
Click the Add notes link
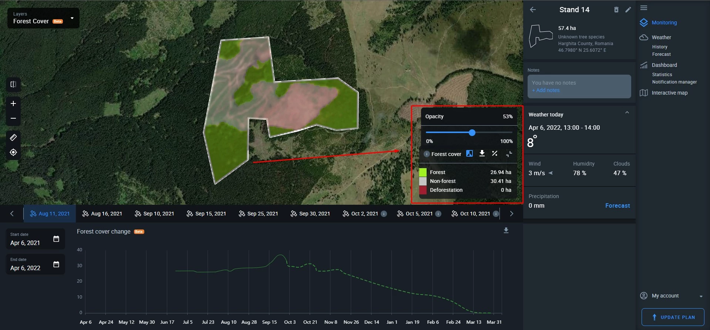click(546, 90)
